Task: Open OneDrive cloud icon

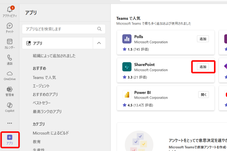Action: pos(10,74)
